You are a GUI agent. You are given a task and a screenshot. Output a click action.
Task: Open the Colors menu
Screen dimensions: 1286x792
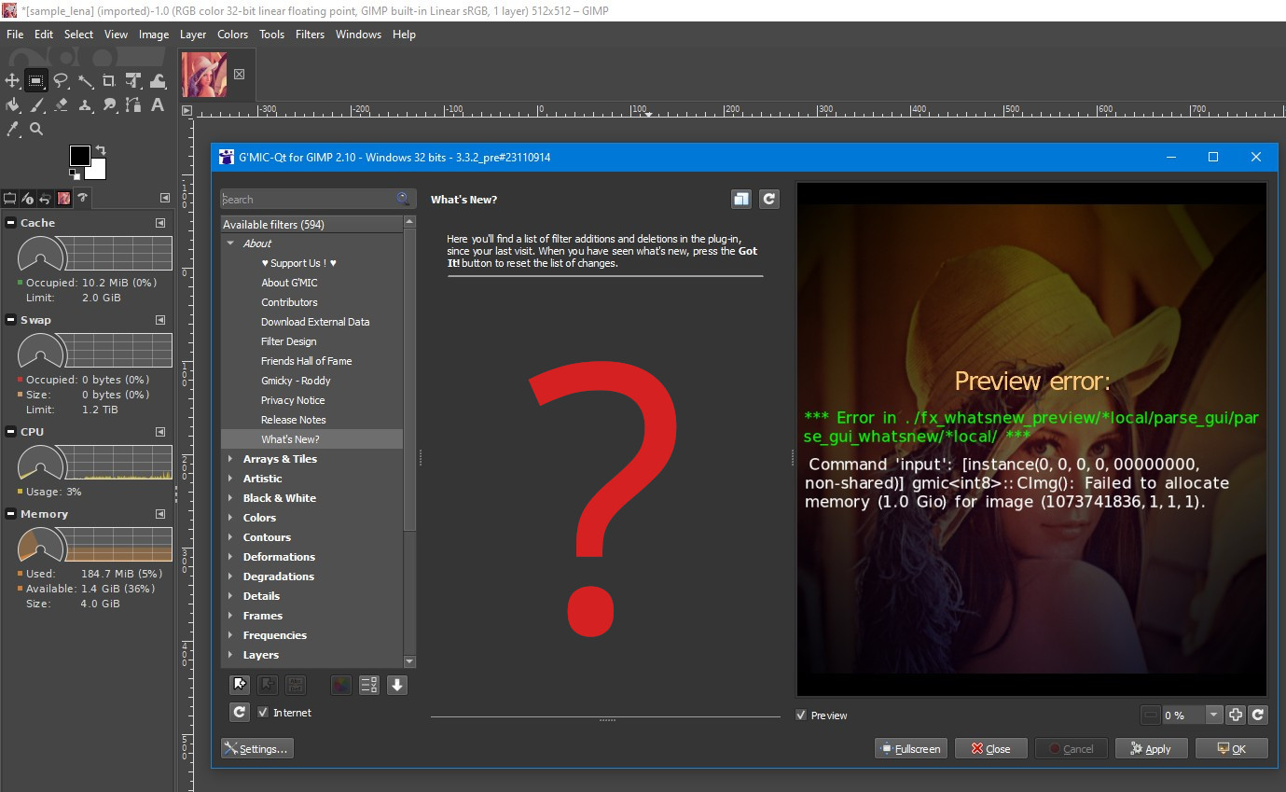pyautogui.click(x=232, y=35)
